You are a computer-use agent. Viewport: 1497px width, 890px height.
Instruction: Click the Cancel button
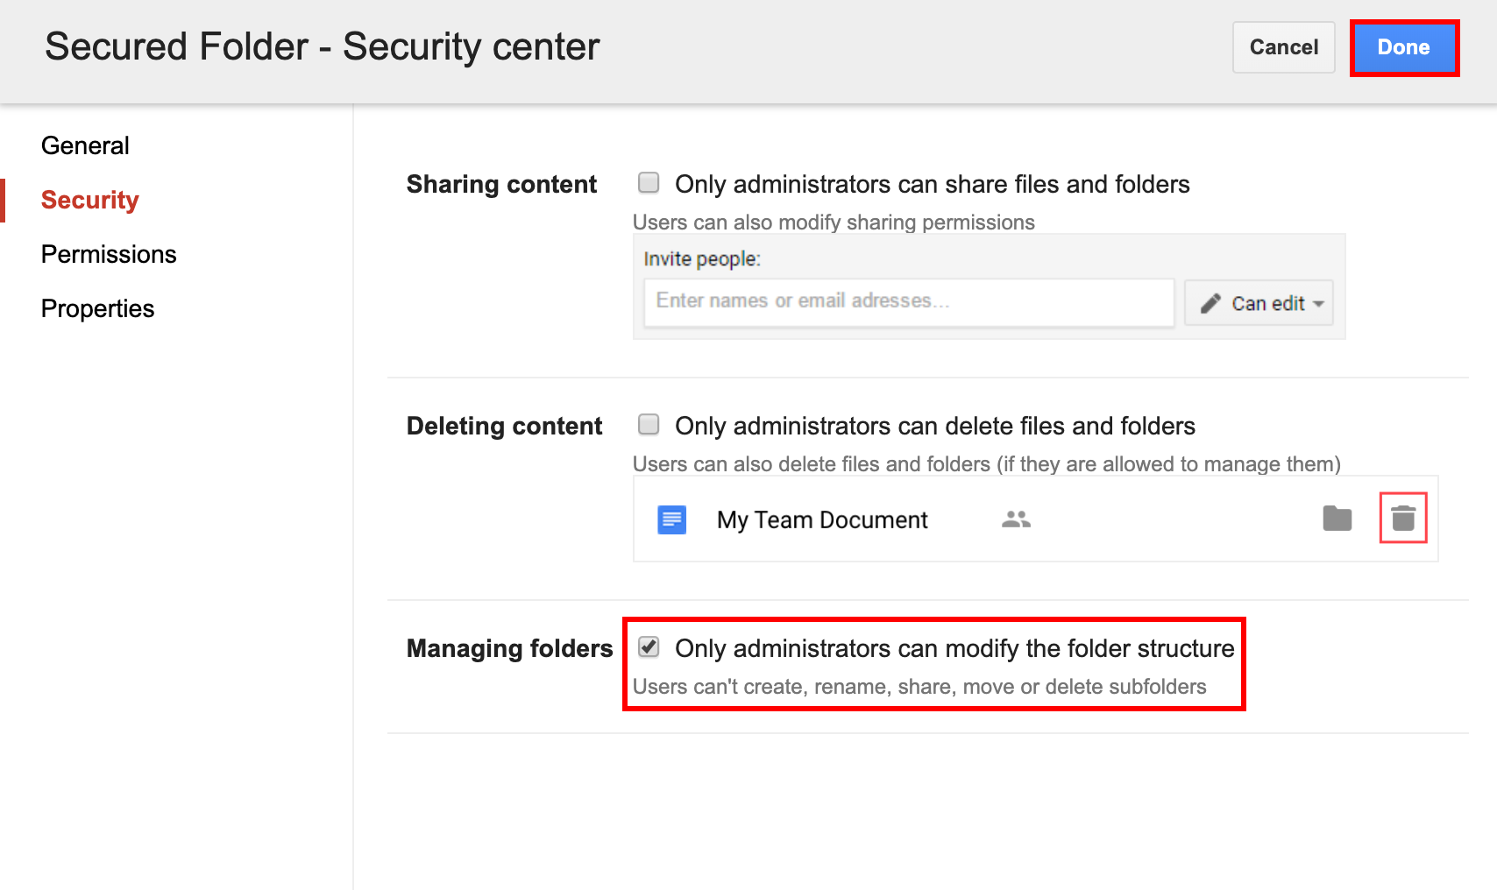pos(1283,47)
